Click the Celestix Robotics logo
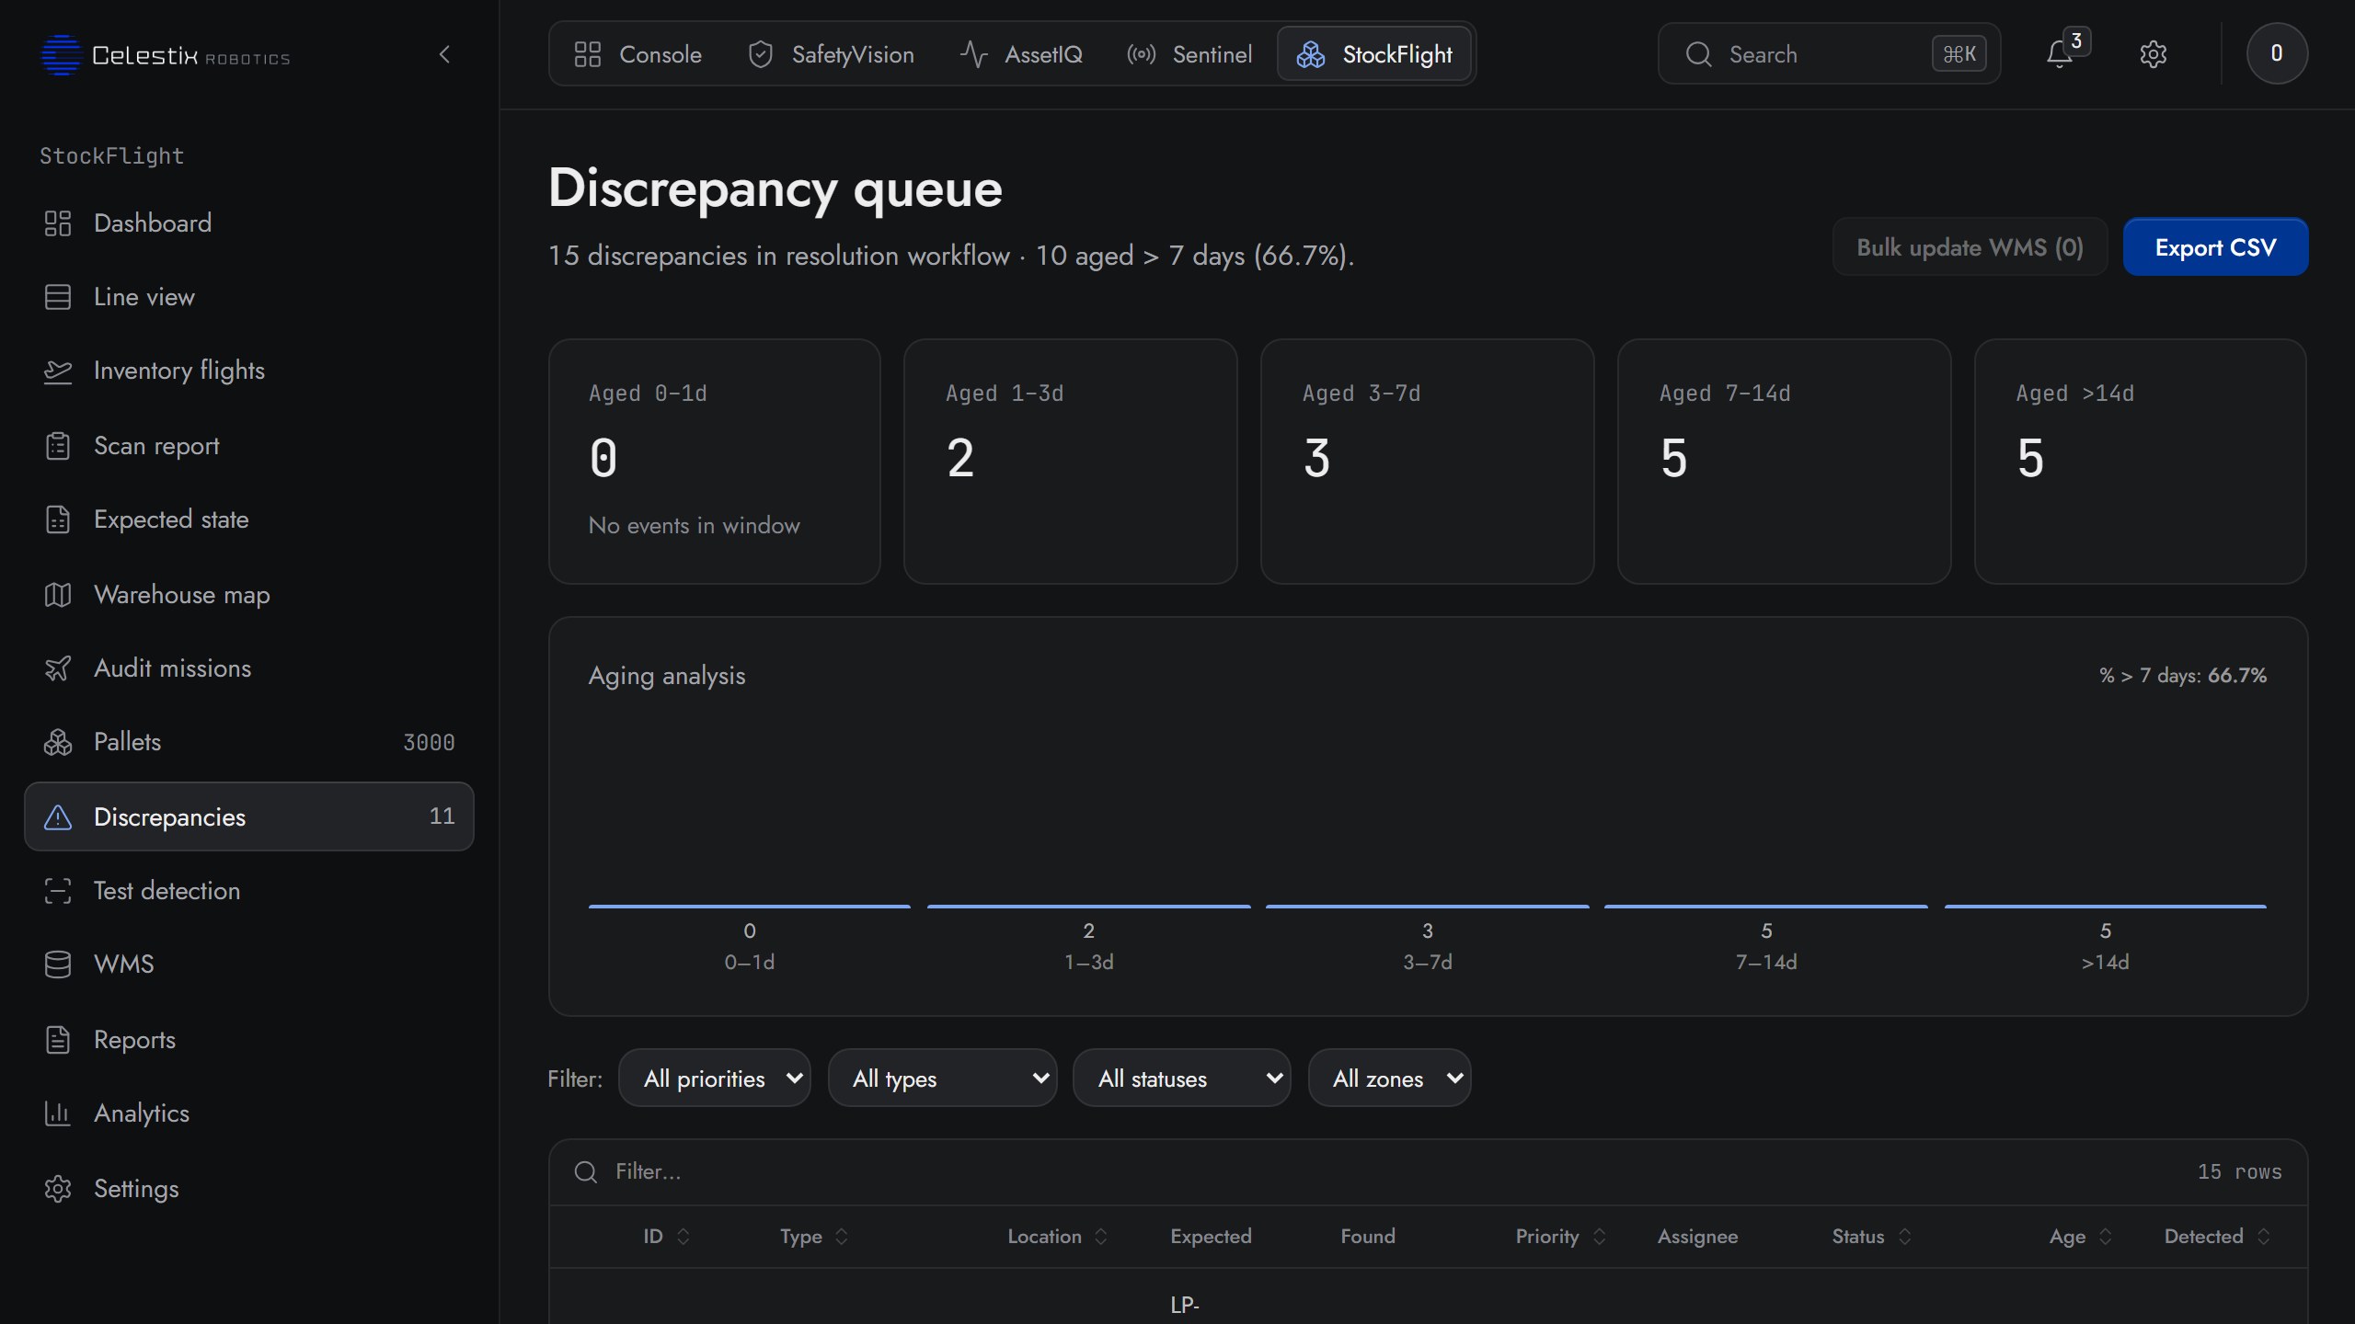The height and width of the screenshot is (1324, 2355). tap(166, 55)
